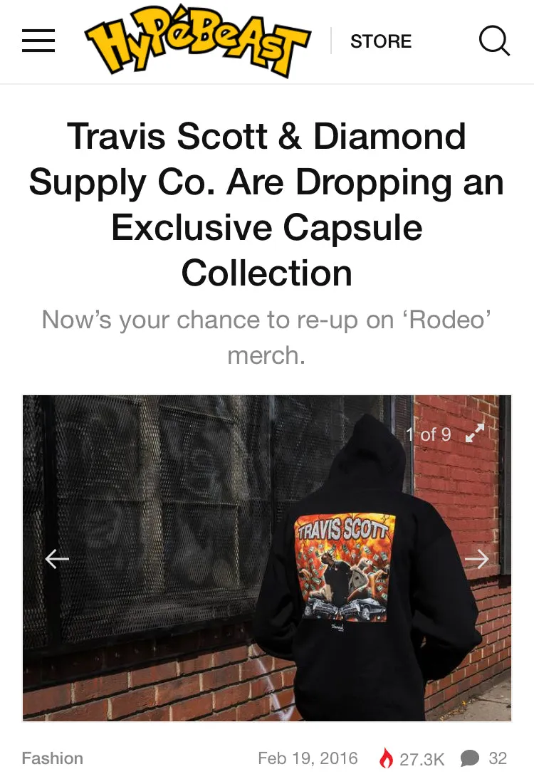Expand gallery to fullscreen with the arrows icon
Image resolution: width=534 pixels, height=774 pixels.
(475, 433)
